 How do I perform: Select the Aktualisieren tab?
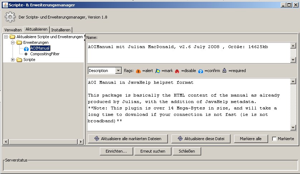click(x=37, y=29)
